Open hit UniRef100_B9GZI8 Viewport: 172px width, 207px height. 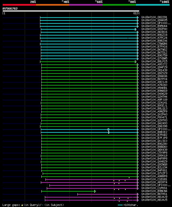coord(154,35)
